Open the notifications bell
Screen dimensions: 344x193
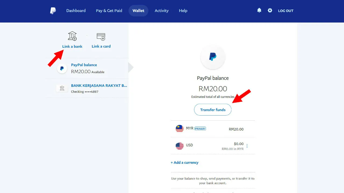pyautogui.click(x=259, y=10)
